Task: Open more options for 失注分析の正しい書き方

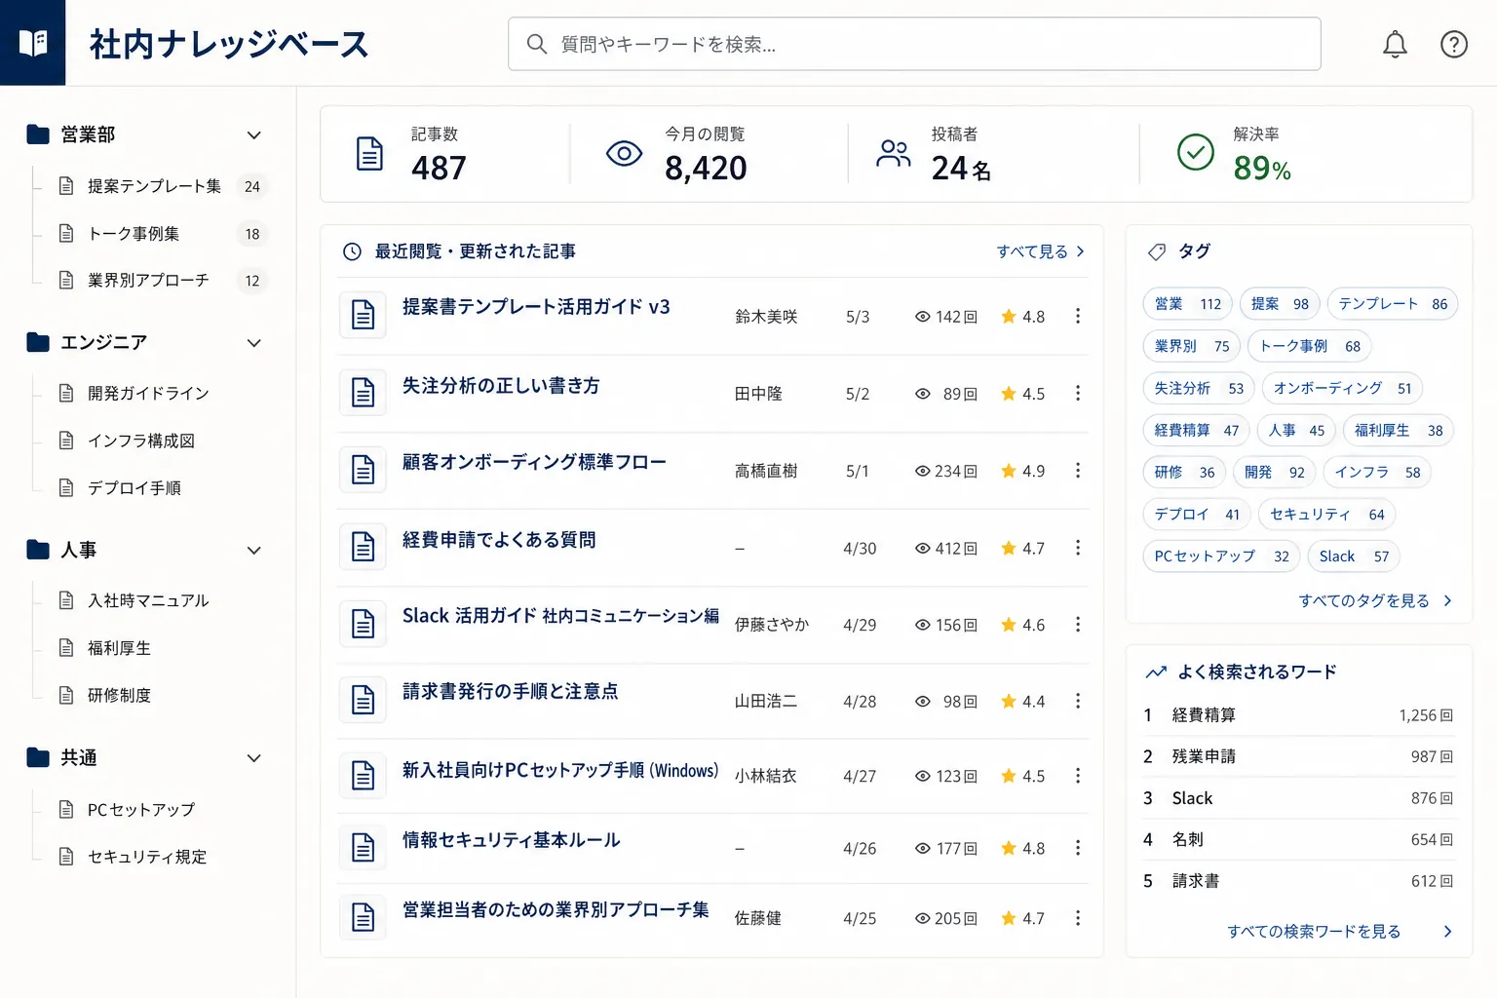Action: pyautogui.click(x=1077, y=393)
